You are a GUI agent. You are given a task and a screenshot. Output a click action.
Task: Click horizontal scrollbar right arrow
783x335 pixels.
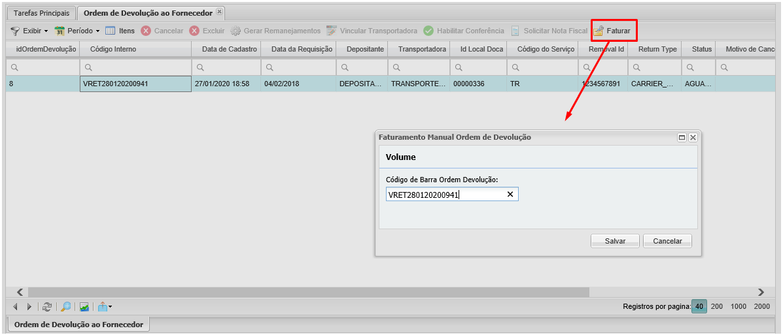(x=761, y=292)
